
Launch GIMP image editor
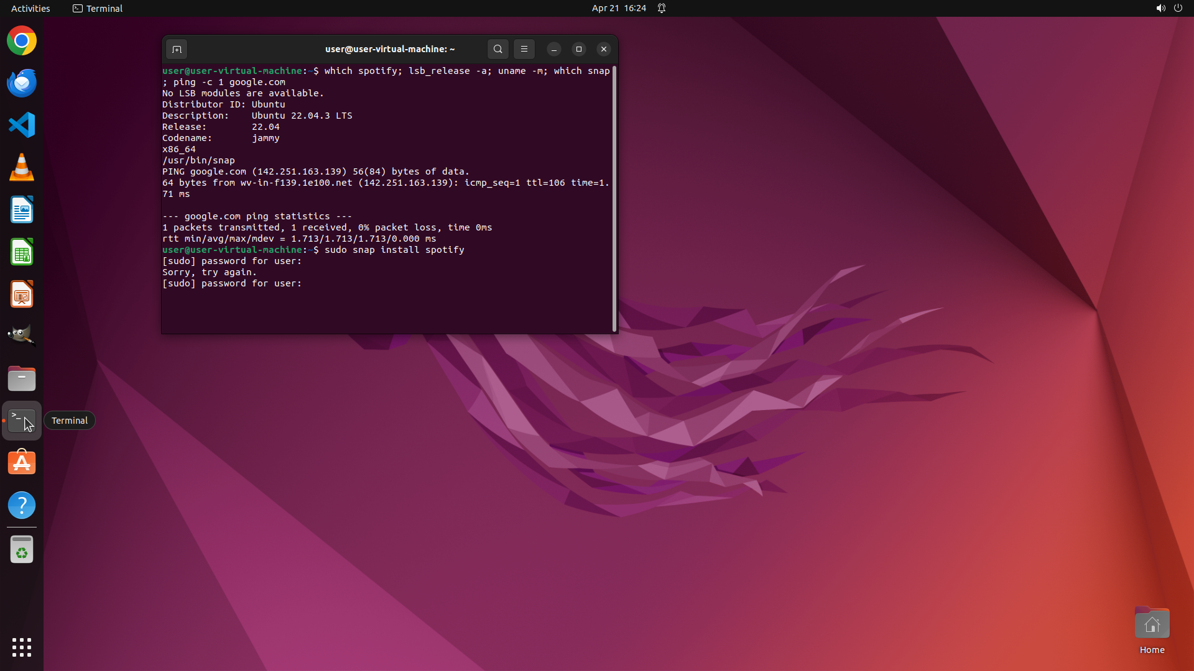pos(22,336)
